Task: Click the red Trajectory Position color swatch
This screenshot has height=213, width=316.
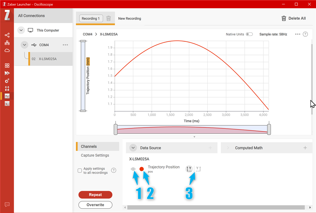Action: 142,169
